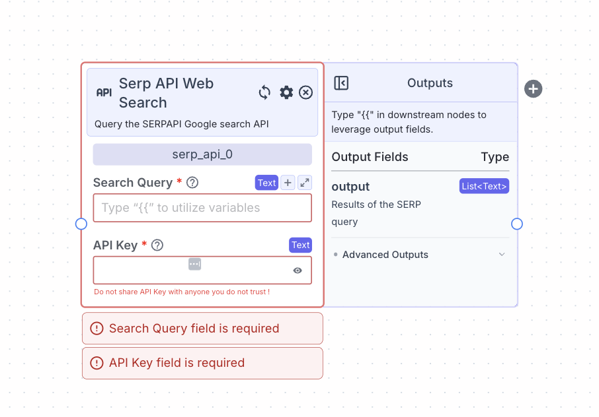Screen dimensions: 599x417
Task: Select the serp_api_0 node name
Action: click(x=202, y=154)
